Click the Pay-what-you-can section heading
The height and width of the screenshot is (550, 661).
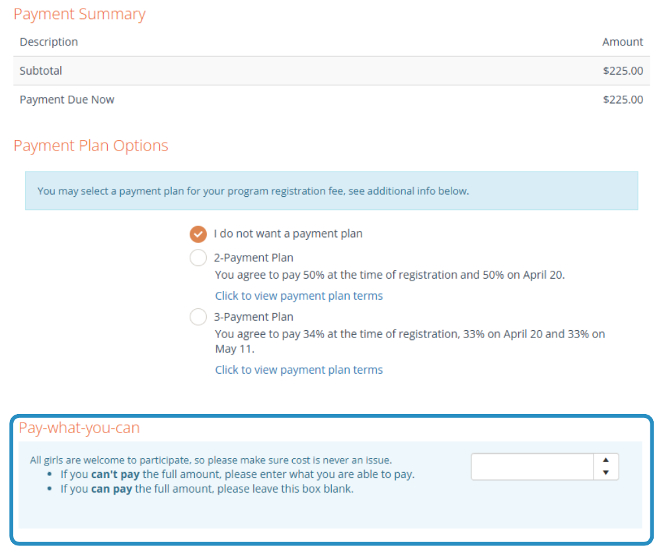click(79, 428)
